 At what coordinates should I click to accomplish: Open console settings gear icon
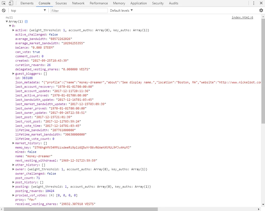point(261,10)
